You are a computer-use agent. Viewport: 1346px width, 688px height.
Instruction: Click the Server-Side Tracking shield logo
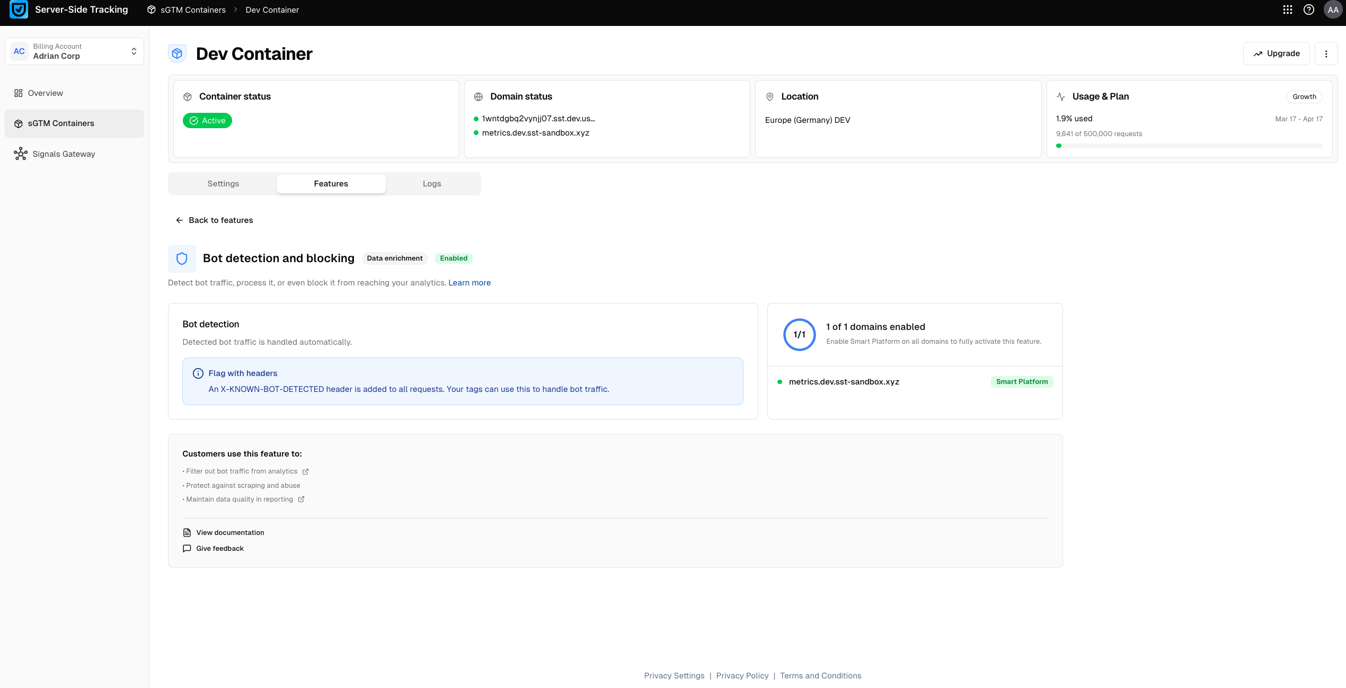click(x=19, y=10)
